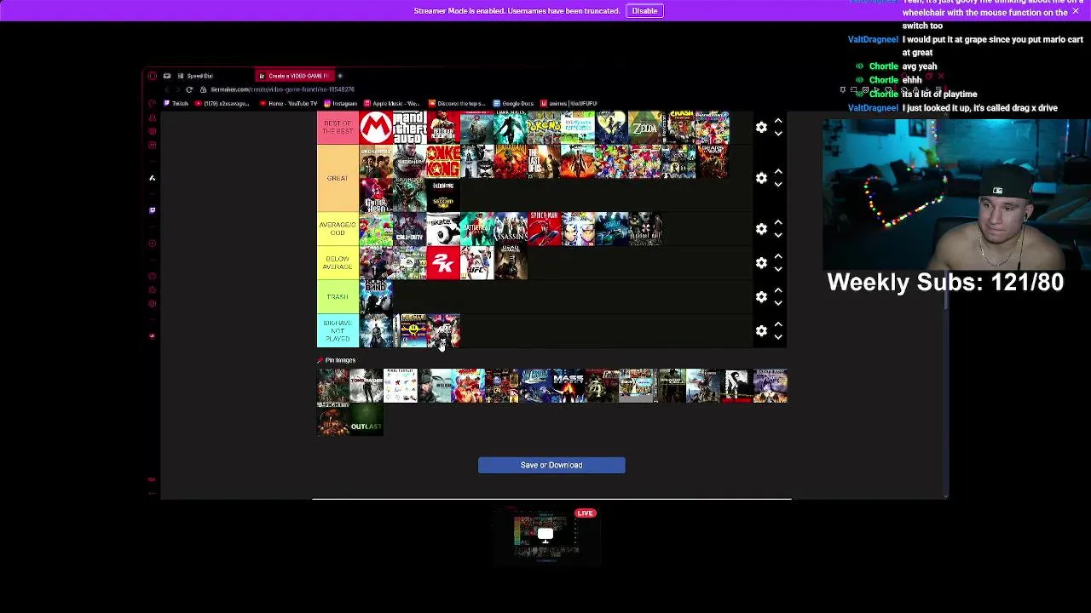Edit the TRASH tier label
1091x613 pixels.
click(x=338, y=297)
